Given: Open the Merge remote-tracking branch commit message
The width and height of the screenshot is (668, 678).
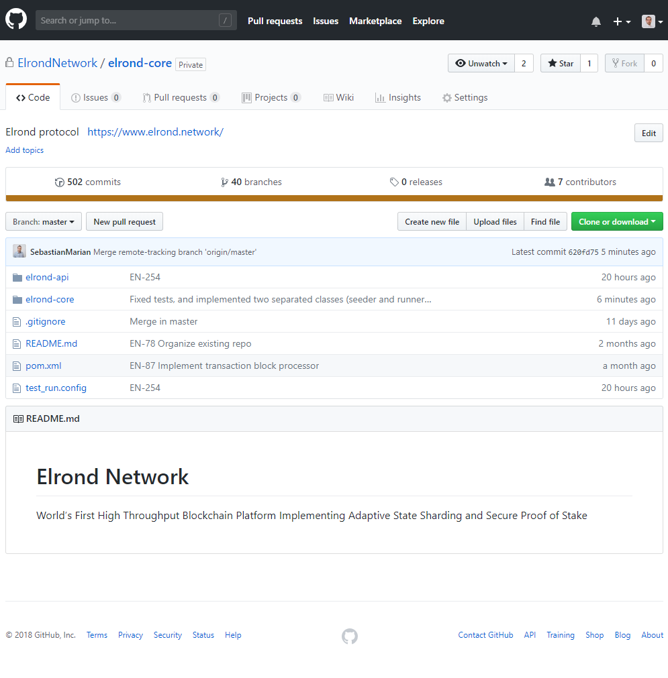Looking at the screenshot, I should pyautogui.click(x=175, y=252).
